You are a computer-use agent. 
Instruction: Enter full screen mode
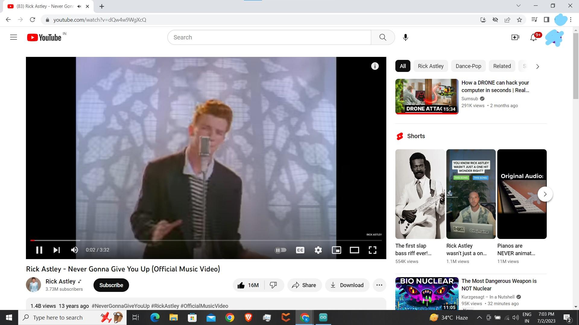pyautogui.click(x=372, y=250)
